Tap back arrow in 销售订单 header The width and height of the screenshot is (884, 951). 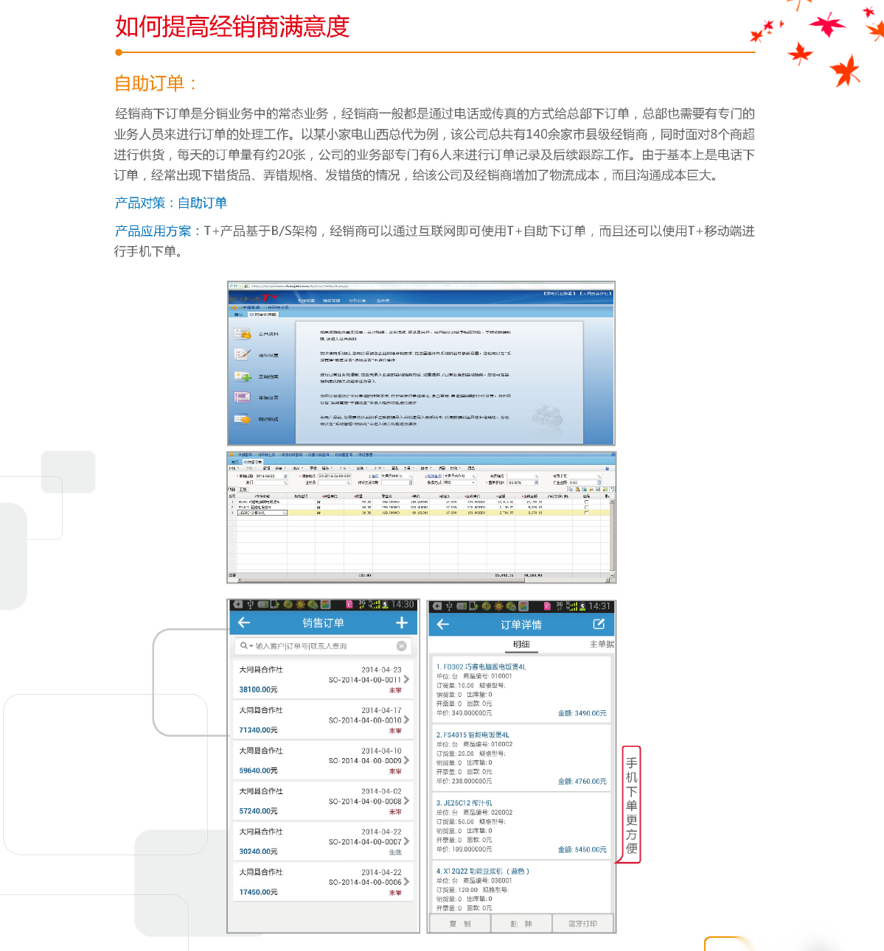(x=244, y=622)
